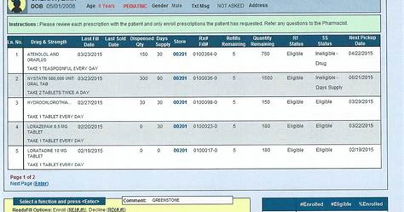Open store 00201 link for Loratadine row
Image resolution: width=404 pixels, height=212 pixels.
[180, 151]
